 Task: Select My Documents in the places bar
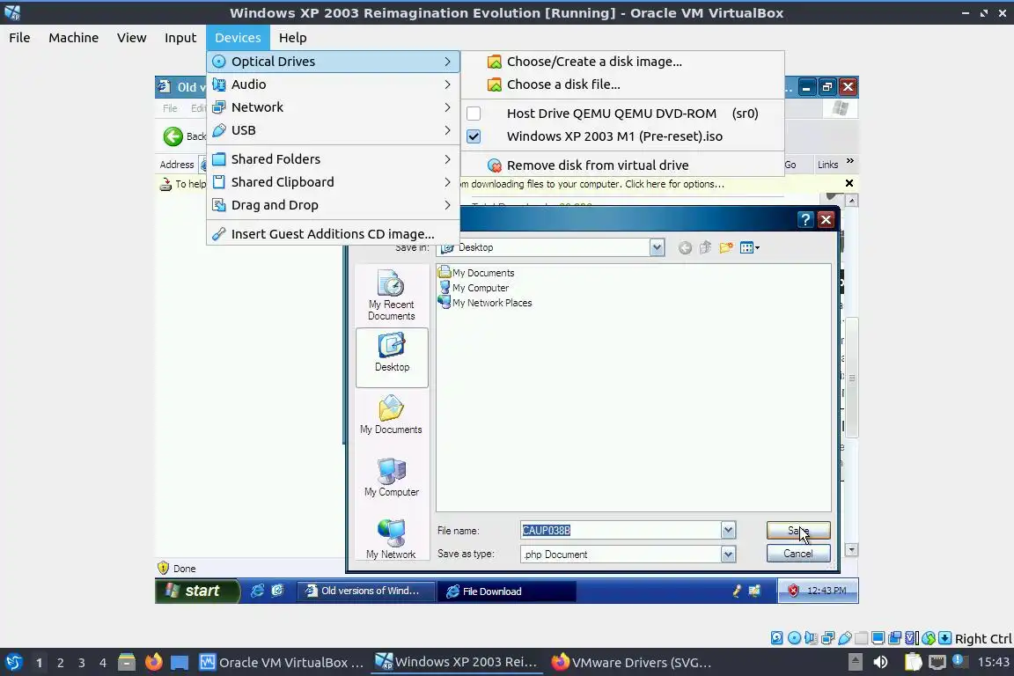(x=391, y=415)
